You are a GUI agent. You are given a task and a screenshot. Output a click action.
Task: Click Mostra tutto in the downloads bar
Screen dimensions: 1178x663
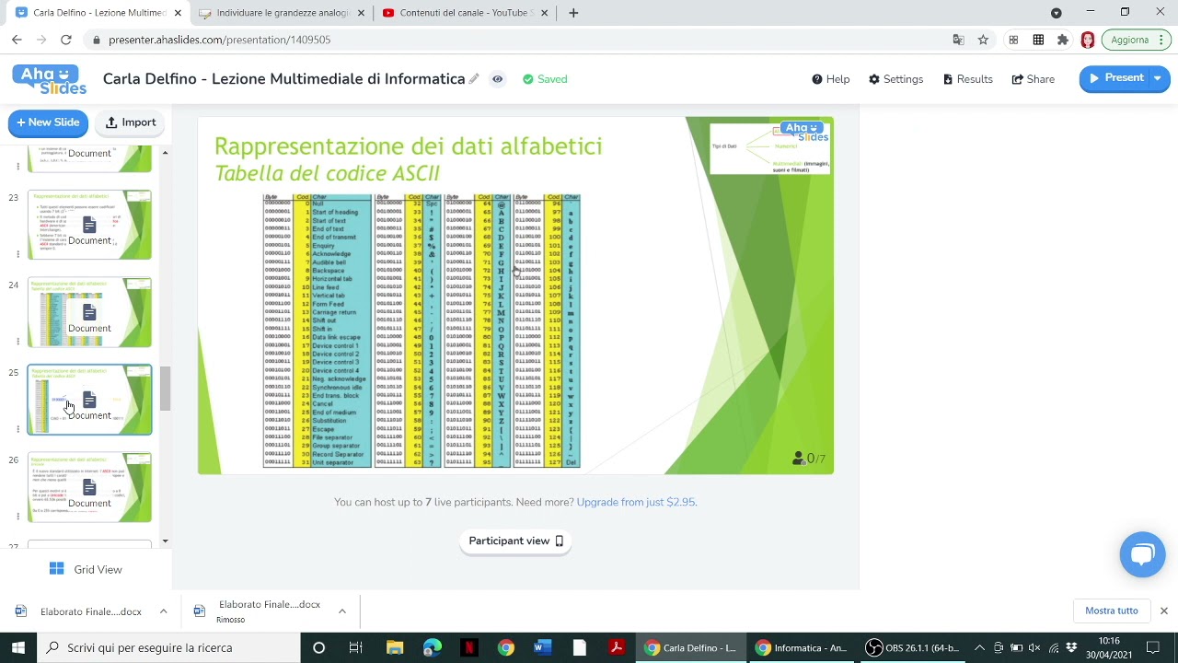pyautogui.click(x=1111, y=611)
